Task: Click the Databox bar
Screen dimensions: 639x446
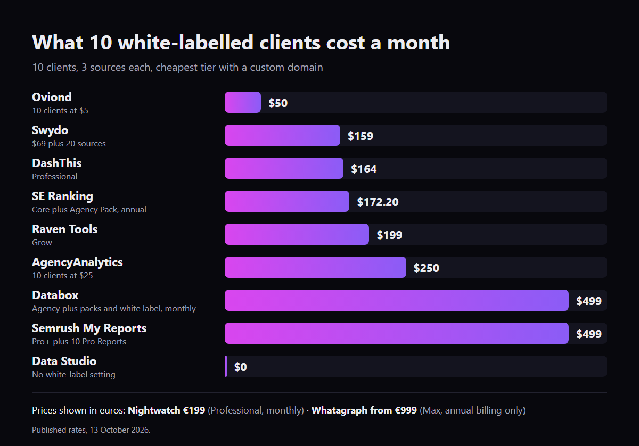Action: [x=397, y=300]
